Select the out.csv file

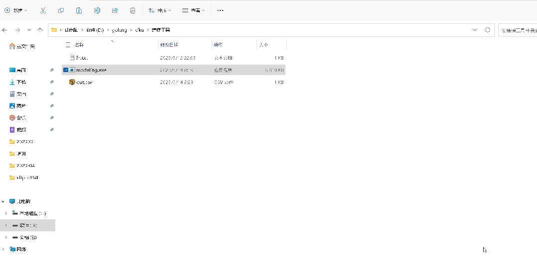pyautogui.click(x=84, y=83)
